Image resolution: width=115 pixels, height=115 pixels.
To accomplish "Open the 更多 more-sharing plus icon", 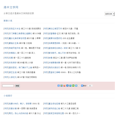I will click(84, 86).
